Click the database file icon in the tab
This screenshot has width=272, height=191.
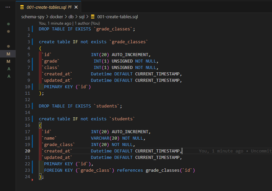(x=22, y=7)
